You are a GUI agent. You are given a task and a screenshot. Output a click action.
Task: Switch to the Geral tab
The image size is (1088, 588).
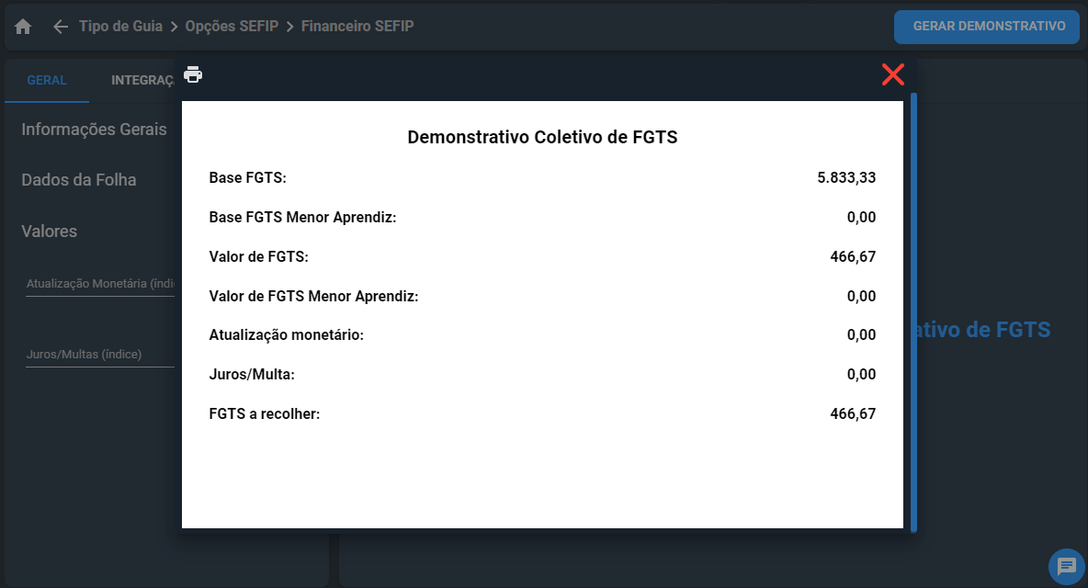(47, 80)
